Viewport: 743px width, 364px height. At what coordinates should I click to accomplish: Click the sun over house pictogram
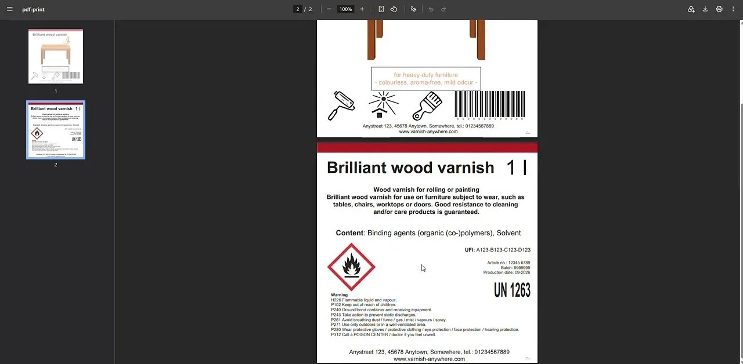click(x=384, y=105)
